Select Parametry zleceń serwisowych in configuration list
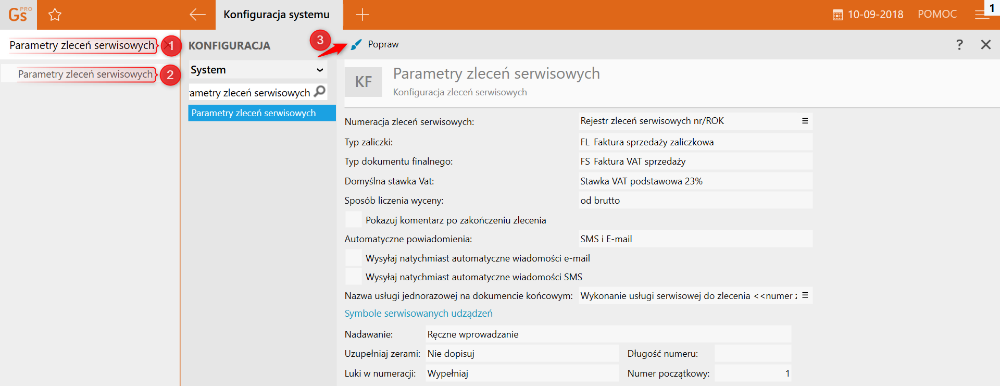This screenshot has height=386, width=1000. [262, 113]
